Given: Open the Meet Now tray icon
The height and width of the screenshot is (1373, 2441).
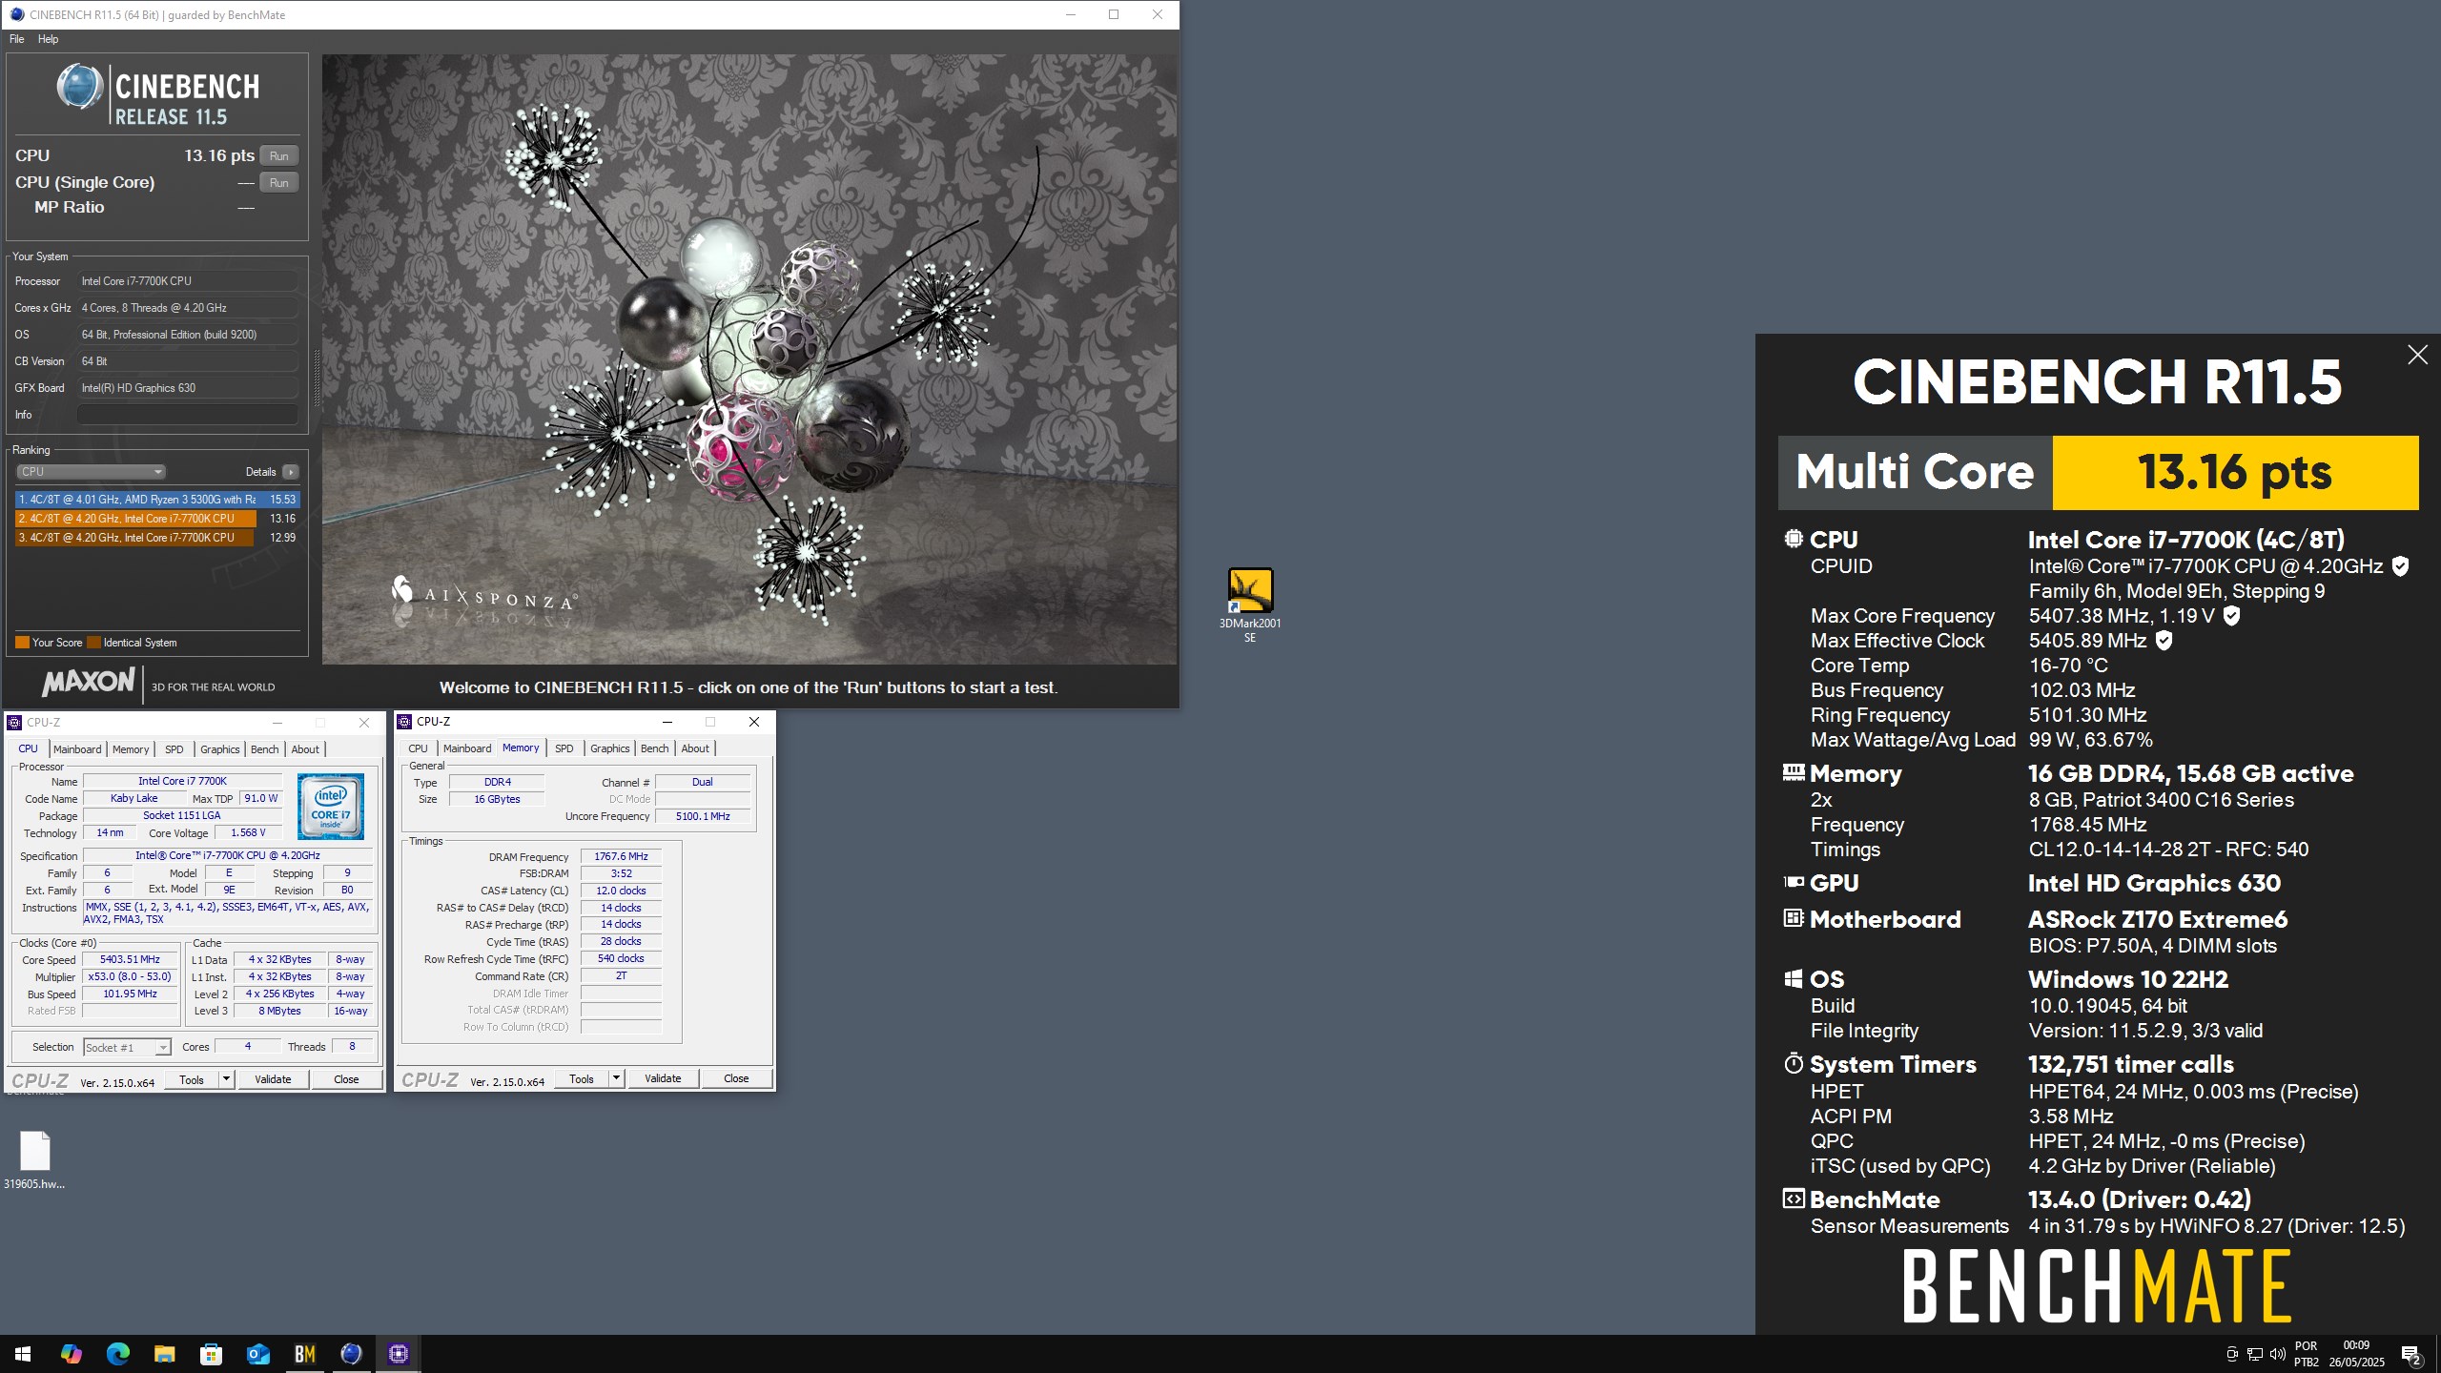Looking at the screenshot, I should point(2231,1354).
